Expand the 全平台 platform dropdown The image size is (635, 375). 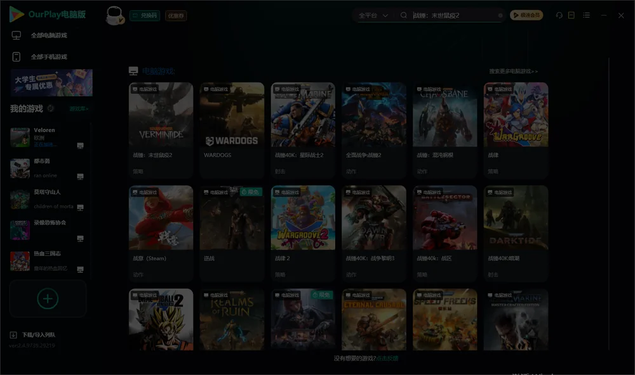(x=373, y=15)
